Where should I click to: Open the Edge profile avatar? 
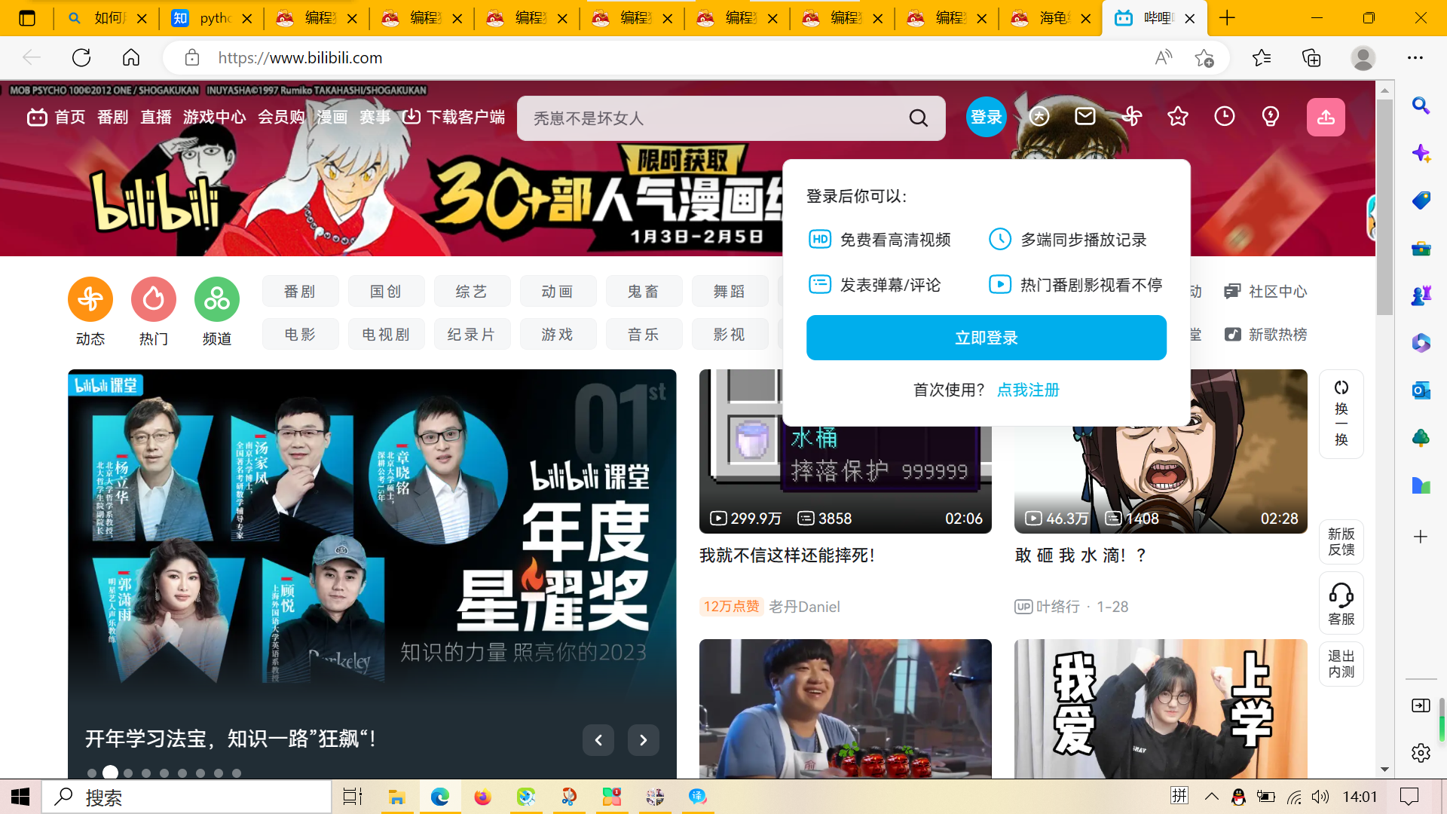(x=1363, y=58)
